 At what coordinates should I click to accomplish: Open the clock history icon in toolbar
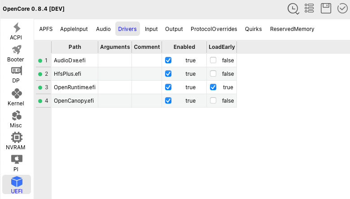tap(293, 9)
